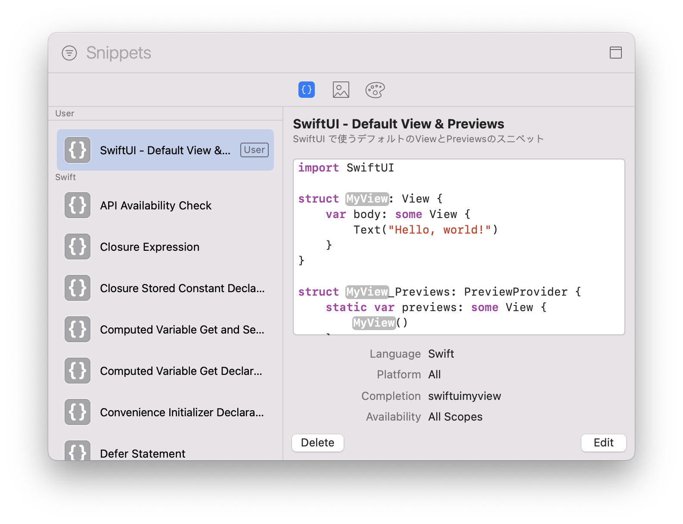Switch to the color palette library tab
This screenshot has height=524, width=683.
pos(375,90)
